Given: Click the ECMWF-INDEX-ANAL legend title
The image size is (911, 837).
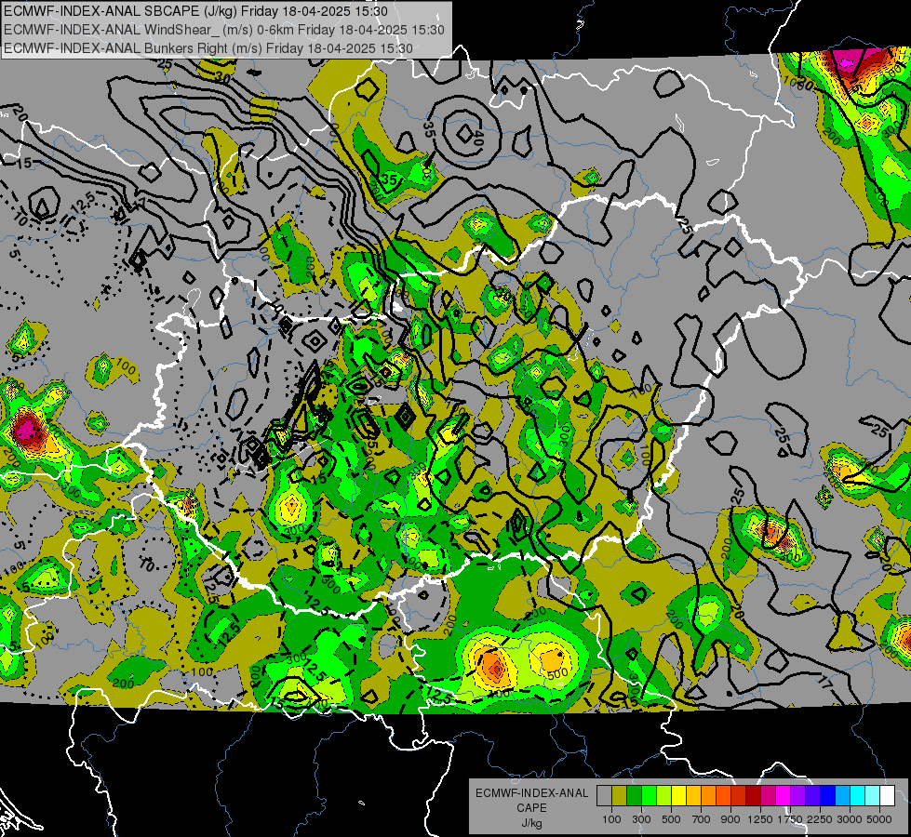Looking at the screenshot, I should [531, 793].
